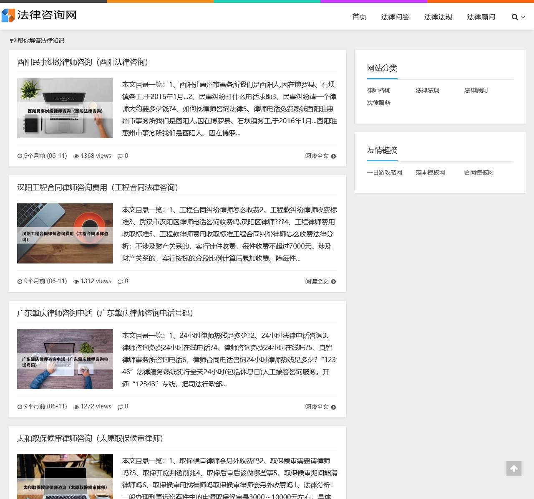Click thumbnail of 汉阳工程合同律师咨询费用 article
The image size is (534, 499).
tap(65, 233)
